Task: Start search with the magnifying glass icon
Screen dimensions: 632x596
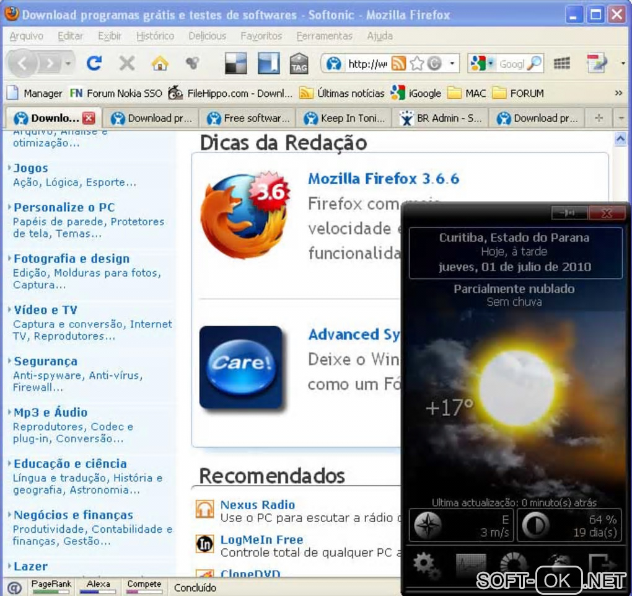Action: tap(534, 63)
